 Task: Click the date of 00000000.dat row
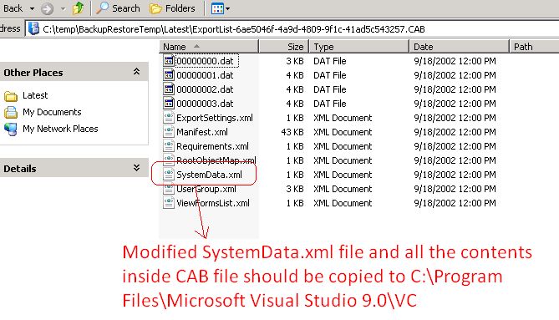pos(455,61)
